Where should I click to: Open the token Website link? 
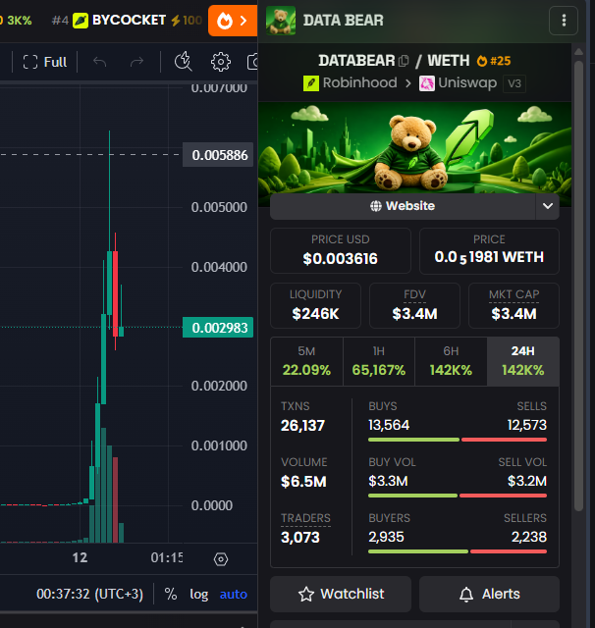[403, 206]
